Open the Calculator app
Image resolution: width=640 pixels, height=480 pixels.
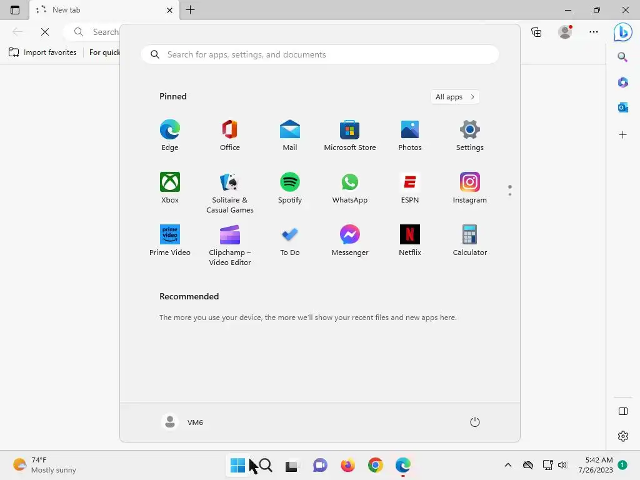[470, 241]
